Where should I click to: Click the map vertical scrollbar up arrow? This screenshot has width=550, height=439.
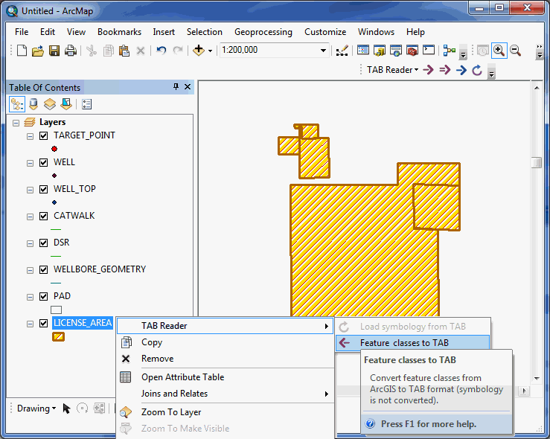[x=537, y=88]
